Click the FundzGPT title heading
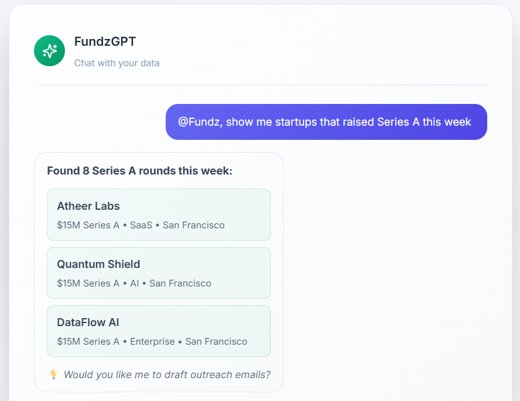The width and height of the screenshot is (520, 401). coord(104,41)
